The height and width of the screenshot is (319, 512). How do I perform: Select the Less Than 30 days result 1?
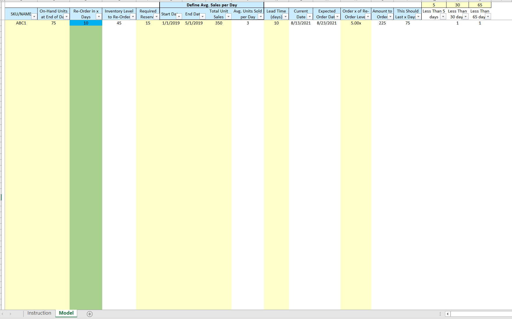click(x=458, y=23)
